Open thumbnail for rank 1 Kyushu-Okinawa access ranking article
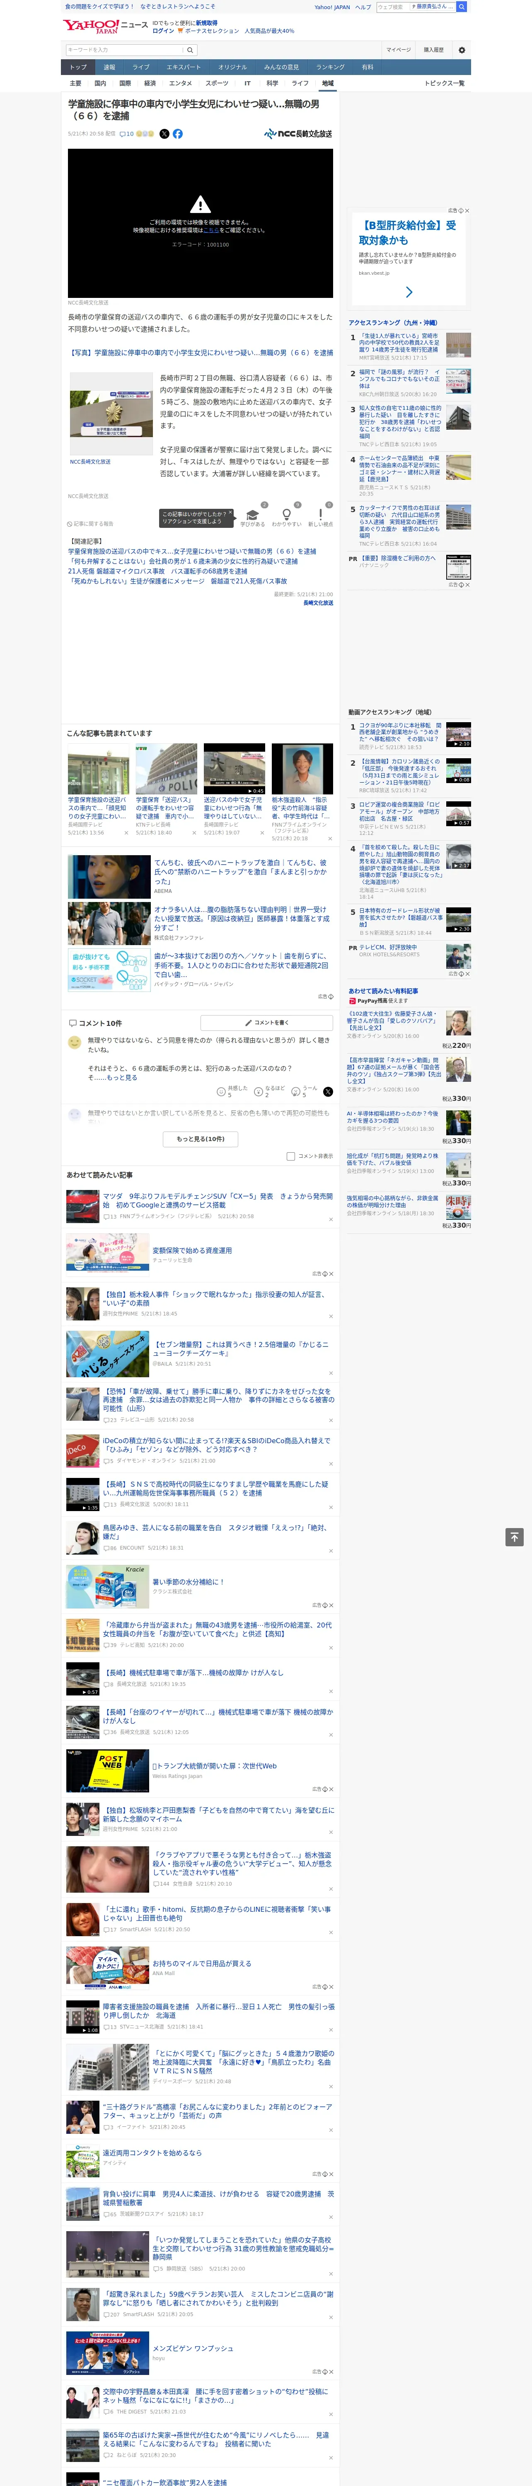 tap(459, 346)
